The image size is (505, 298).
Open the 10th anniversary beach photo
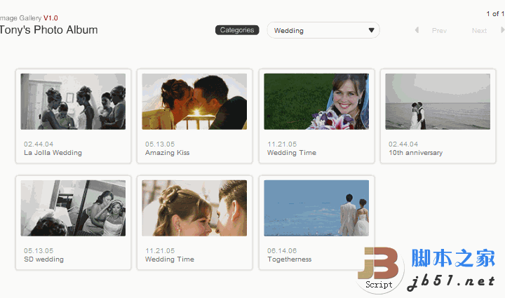[438, 102]
